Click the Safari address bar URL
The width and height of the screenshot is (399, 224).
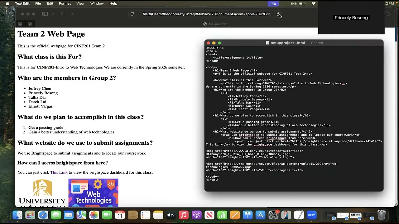(207, 14)
